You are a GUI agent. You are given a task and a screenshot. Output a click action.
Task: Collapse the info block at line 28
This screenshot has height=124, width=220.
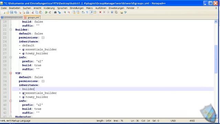(11, 58)
